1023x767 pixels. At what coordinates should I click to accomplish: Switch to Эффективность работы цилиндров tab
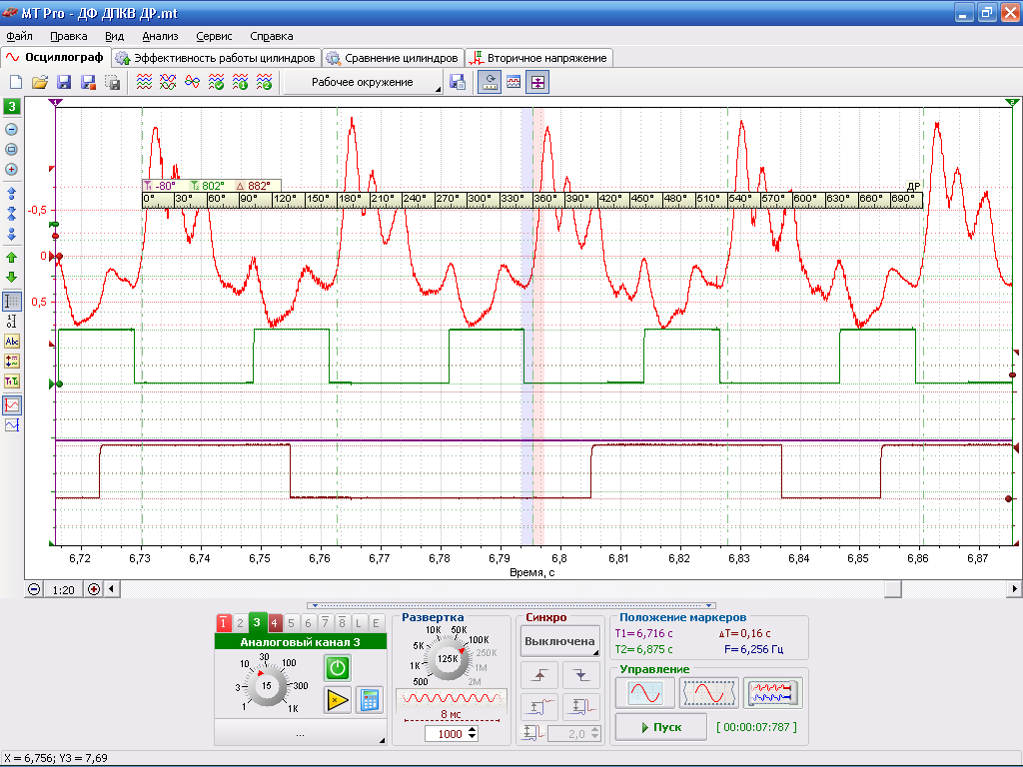pyautogui.click(x=217, y=58)
